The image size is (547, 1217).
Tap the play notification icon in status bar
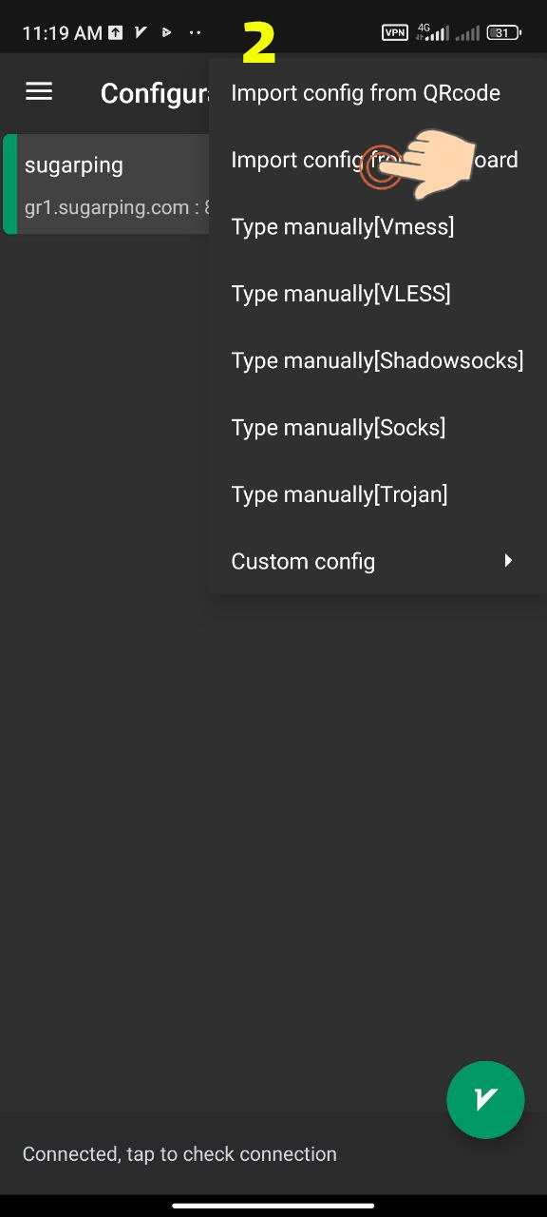pos(167,32)
